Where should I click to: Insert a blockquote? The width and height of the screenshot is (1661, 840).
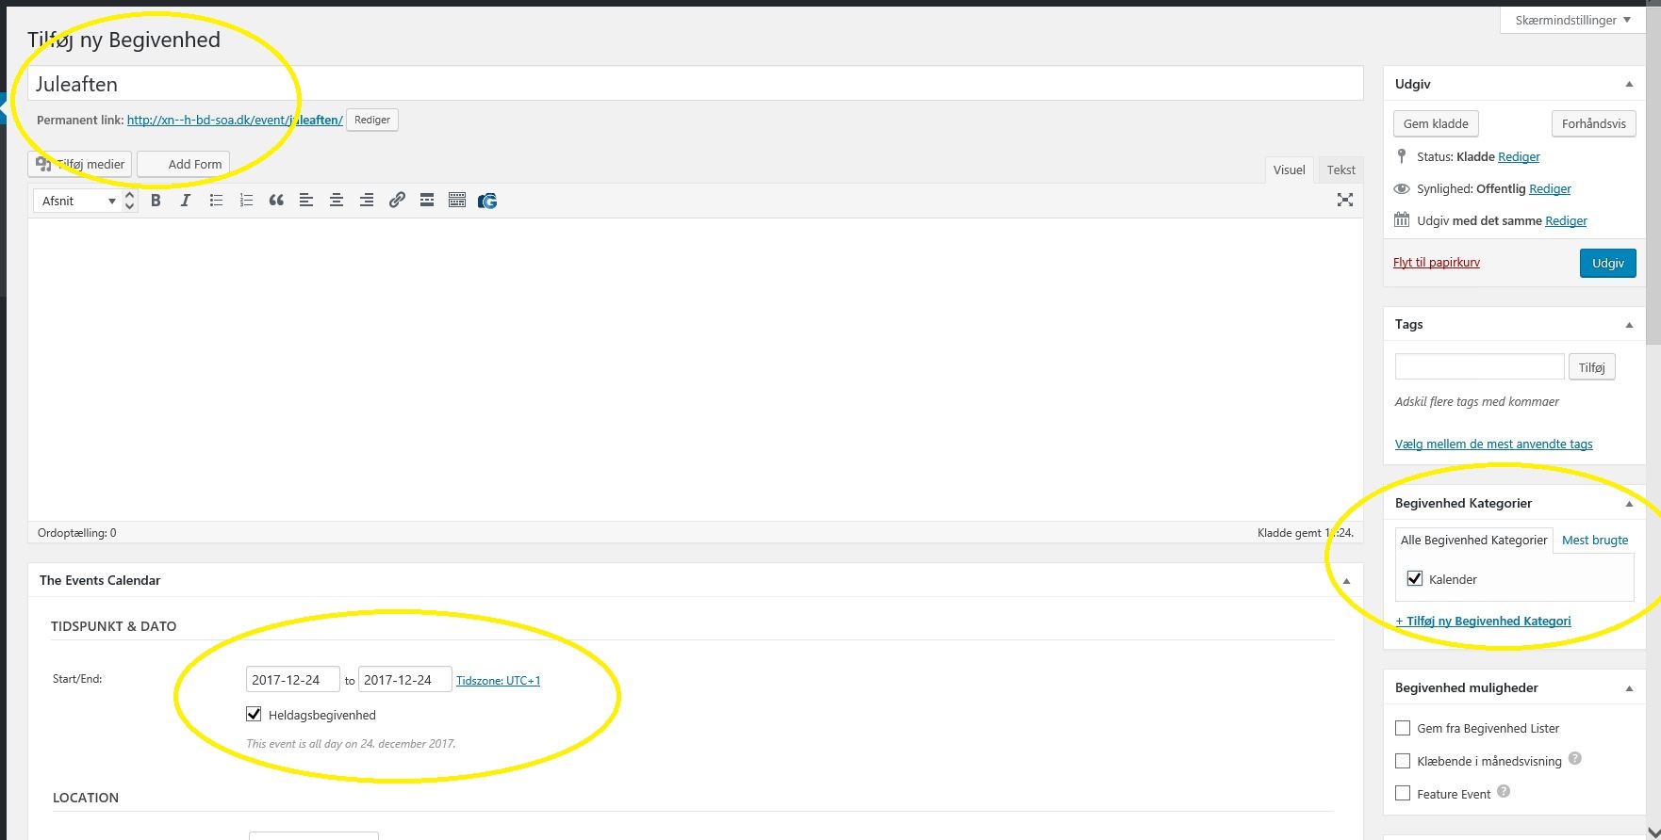pyautogui.click(x=276, y=201)
